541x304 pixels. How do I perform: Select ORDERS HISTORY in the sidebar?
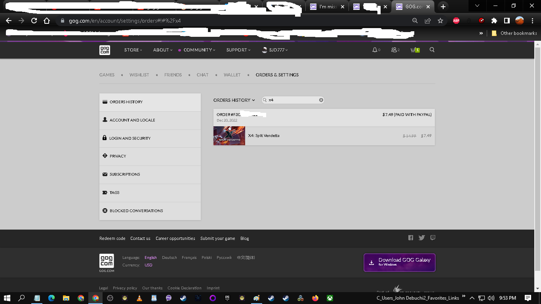[150, 102]
